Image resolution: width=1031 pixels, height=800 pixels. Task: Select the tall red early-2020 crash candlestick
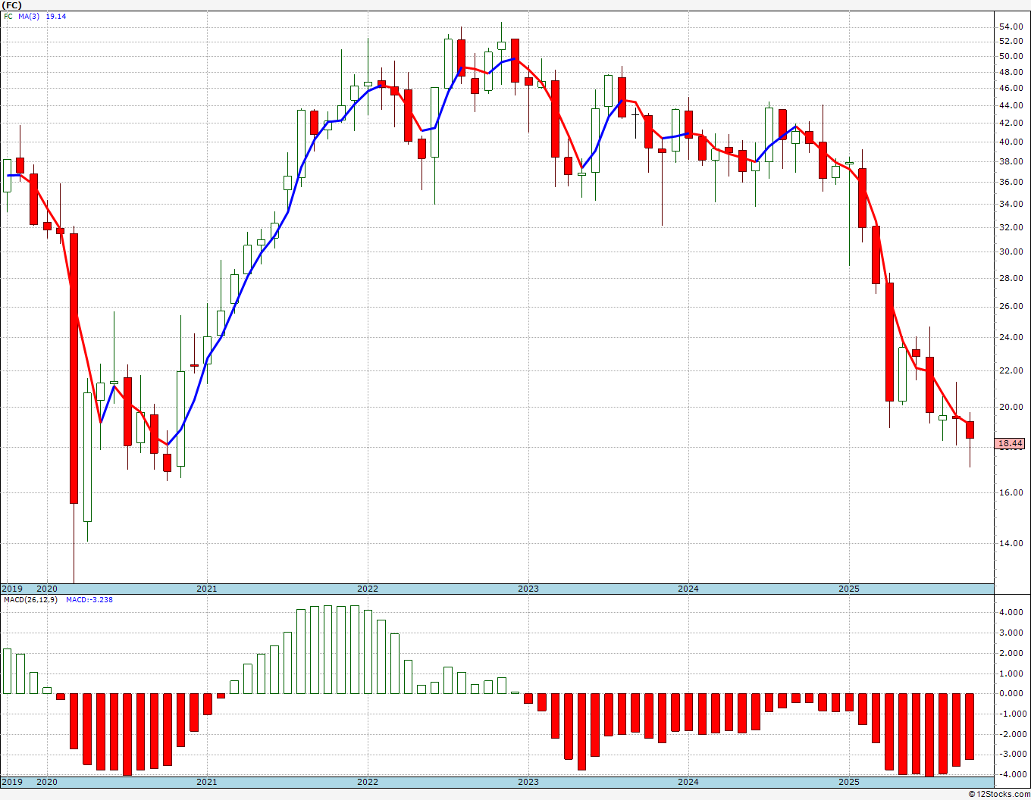(74, 368)
